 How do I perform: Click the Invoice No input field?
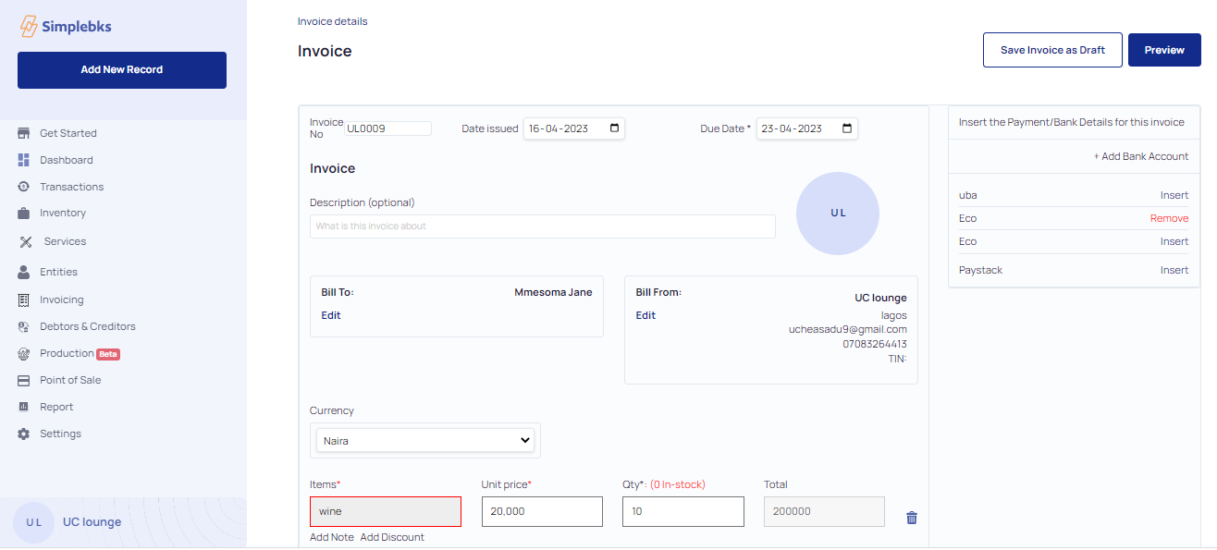pyautogui.click(x=387, y=128)
